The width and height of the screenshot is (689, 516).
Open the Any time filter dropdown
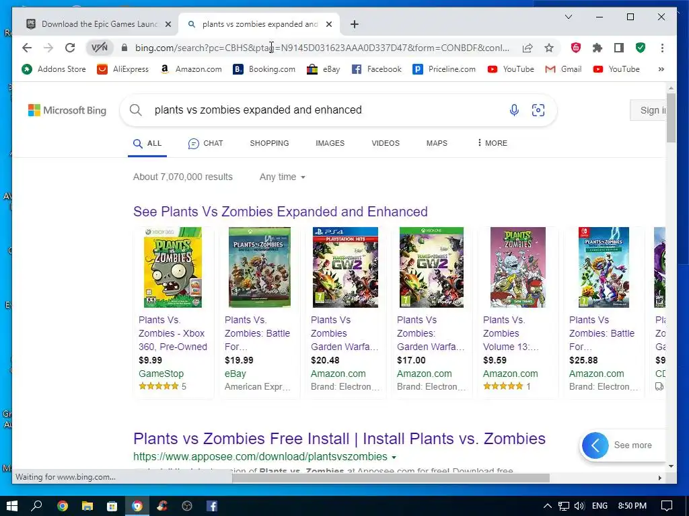283,177
